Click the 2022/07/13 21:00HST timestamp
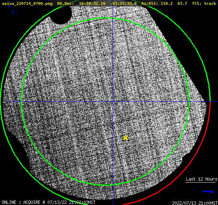 tap(195, 203)
